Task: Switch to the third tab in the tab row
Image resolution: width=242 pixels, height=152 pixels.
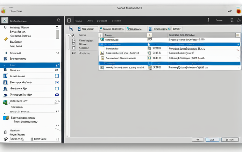Action: pos(136,29)
